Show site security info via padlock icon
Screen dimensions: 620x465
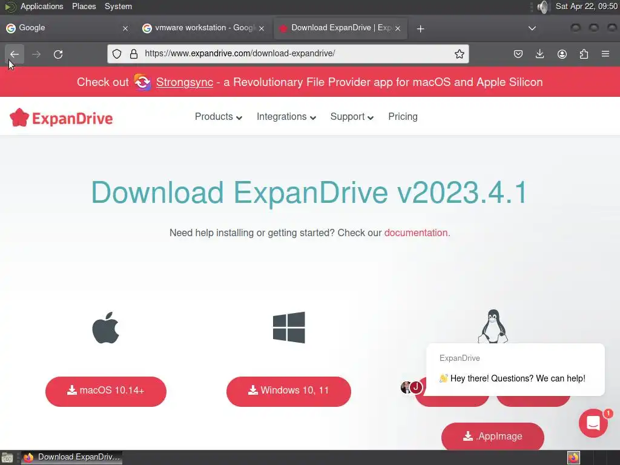[134, 54]
